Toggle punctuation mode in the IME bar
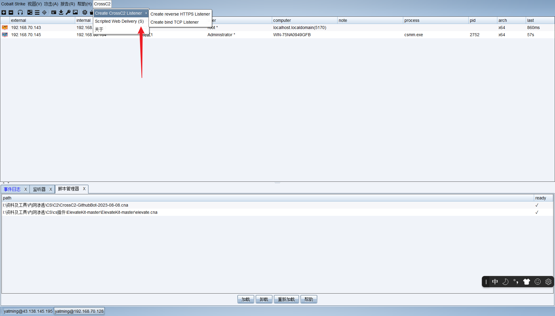The width and height of the screenshot is (555, 316). 516,282
